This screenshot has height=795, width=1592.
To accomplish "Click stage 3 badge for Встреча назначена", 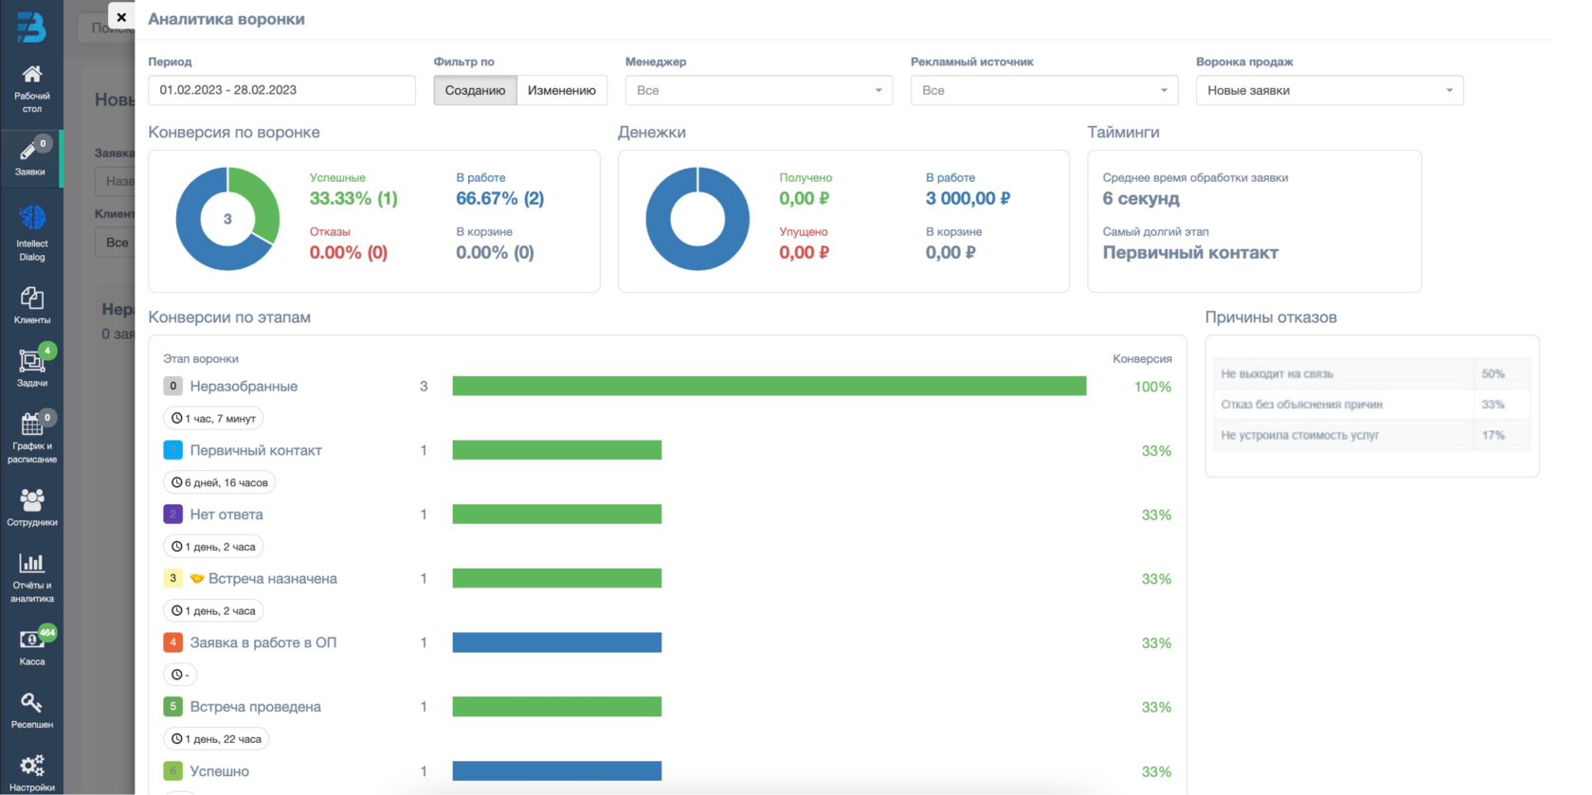I will click(x=172, y=578).
